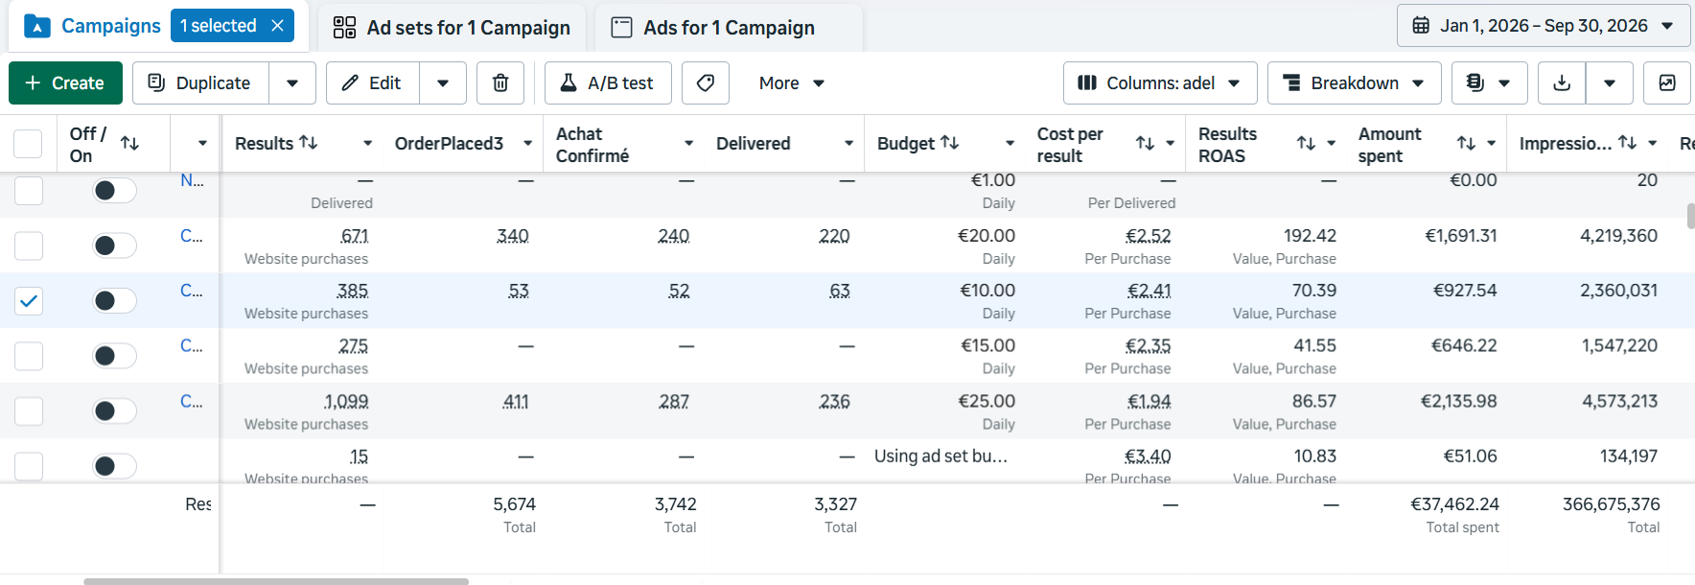
Task: Sort the Amount spent column
Action: click(1466, 143)
